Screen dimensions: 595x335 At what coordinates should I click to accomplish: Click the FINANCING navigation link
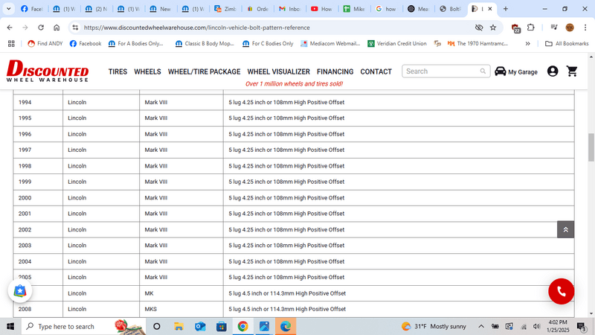pos(335,72)
